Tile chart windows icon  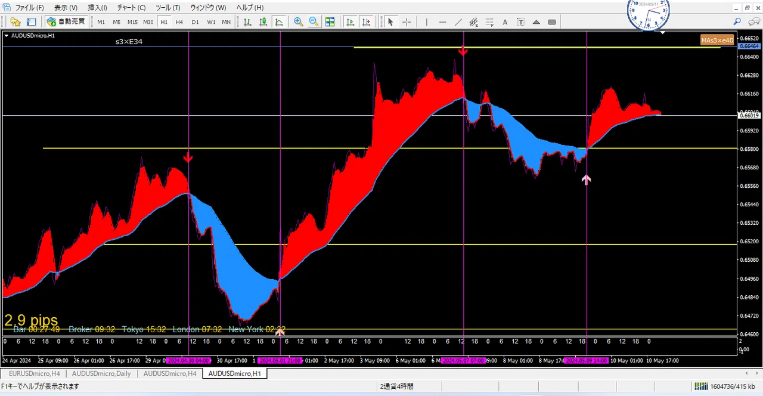click(330, 21)
